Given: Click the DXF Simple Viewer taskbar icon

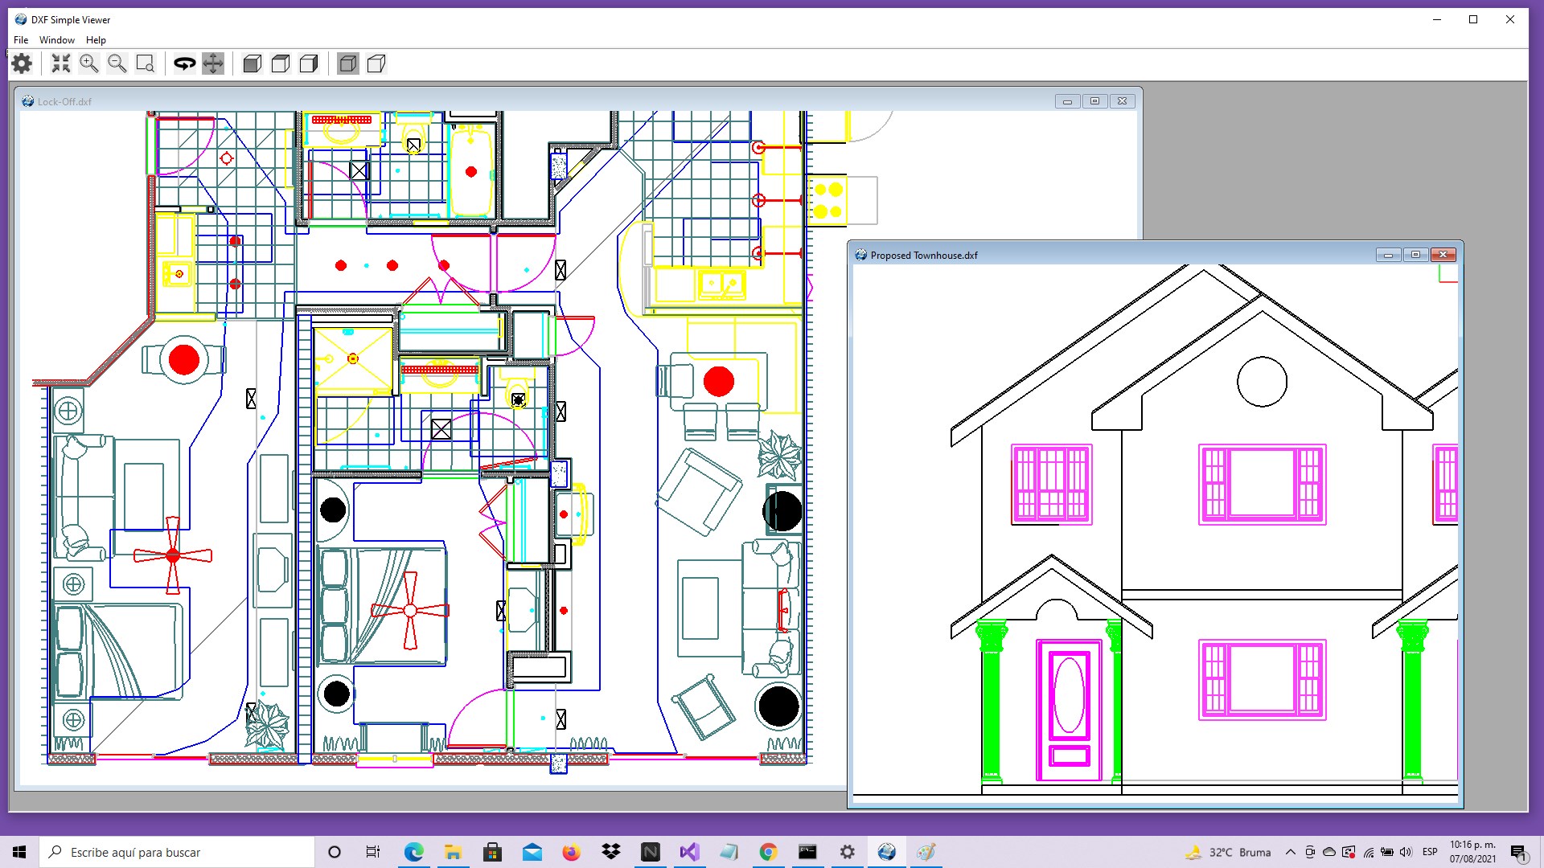Looking at the screenshot, I should tap(887, 852).
